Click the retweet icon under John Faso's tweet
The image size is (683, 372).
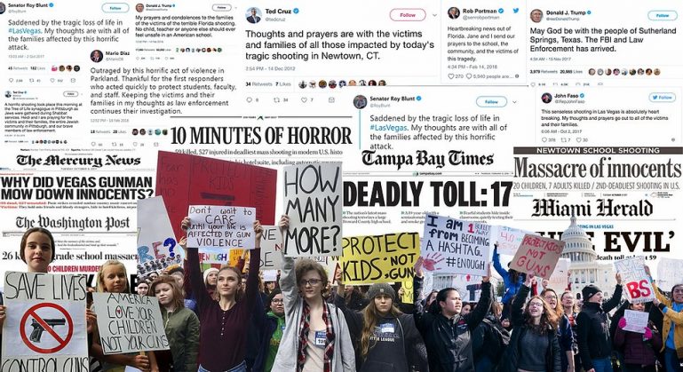563,139
